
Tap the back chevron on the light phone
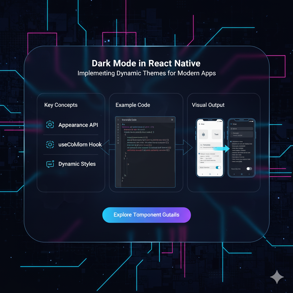(199, 124)
